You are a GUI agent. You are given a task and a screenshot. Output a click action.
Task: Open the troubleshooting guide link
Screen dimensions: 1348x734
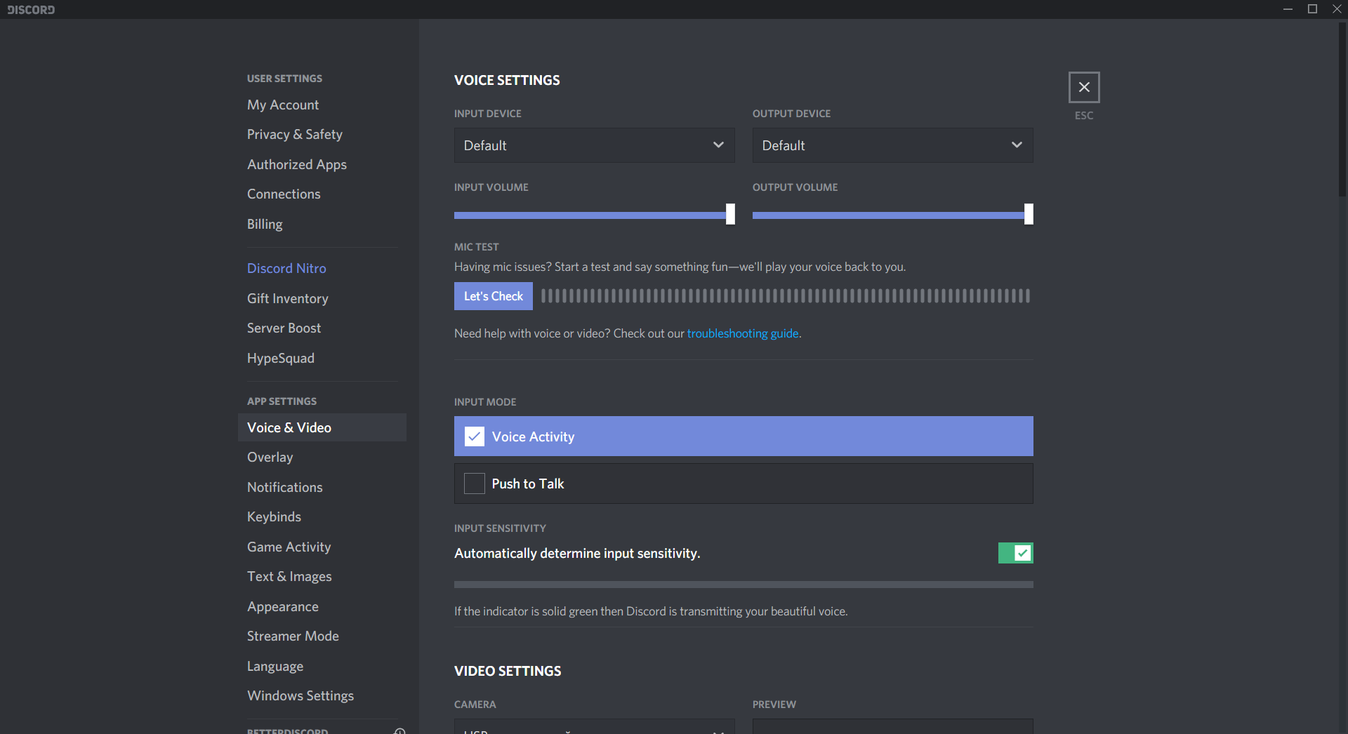(x=743, y=333)
